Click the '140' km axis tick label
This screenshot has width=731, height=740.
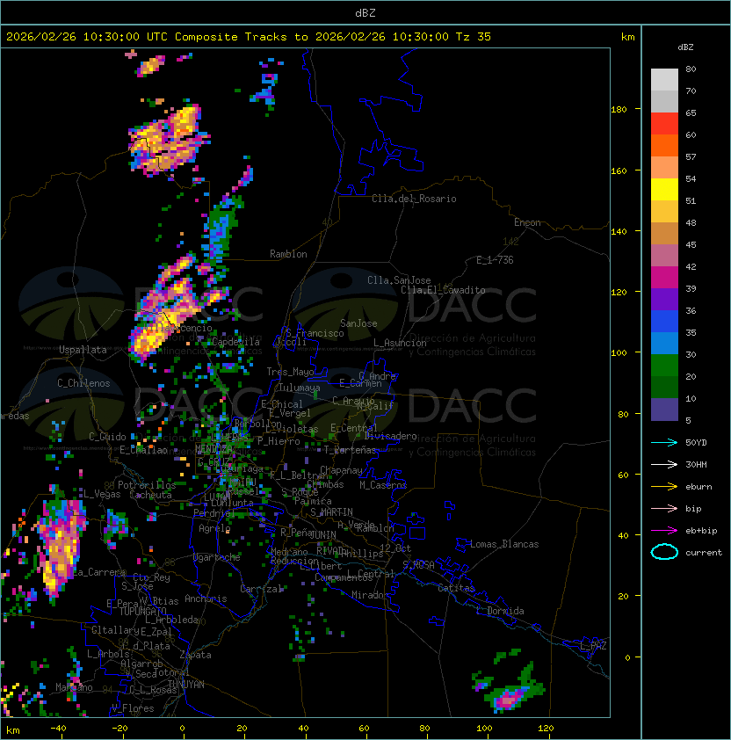point(619,232)
